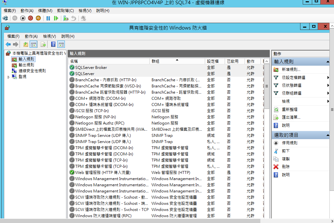Select 輸入規則 in the tree
This screenshot has height=223, width=334.
[26, 59]
